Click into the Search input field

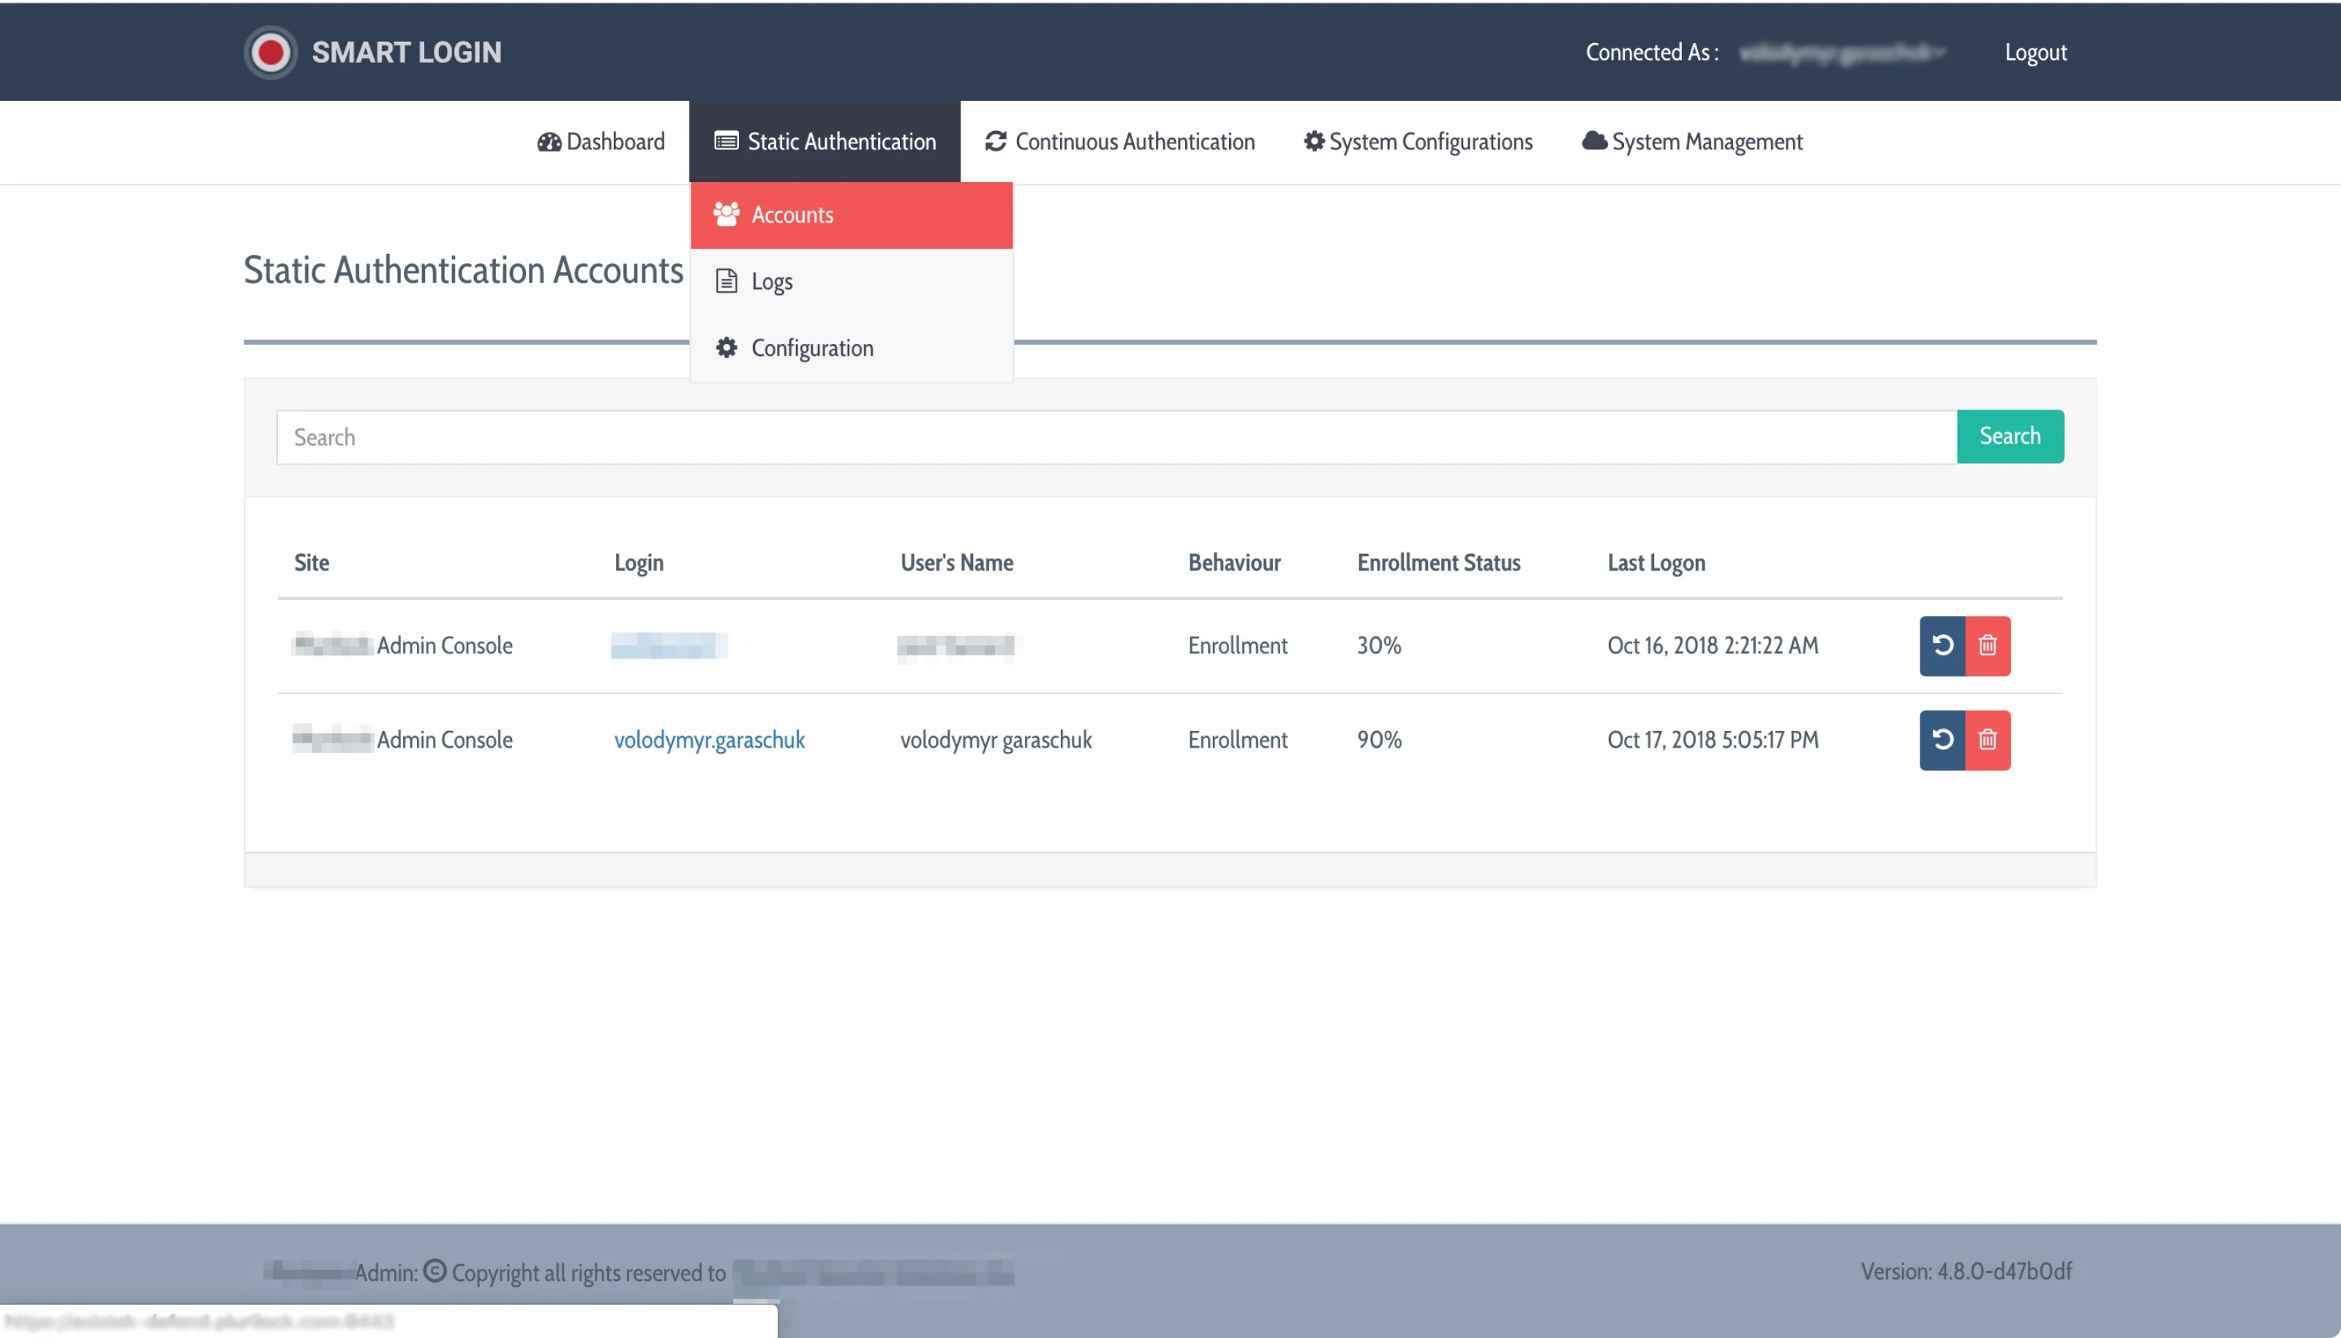point(1116,437)
